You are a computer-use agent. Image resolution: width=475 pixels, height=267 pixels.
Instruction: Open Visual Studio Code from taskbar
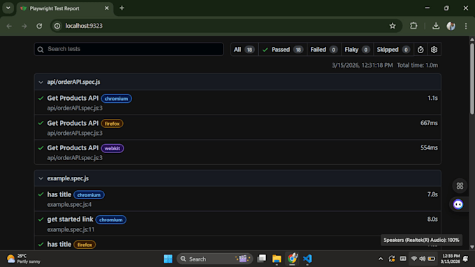pos(307,259)
